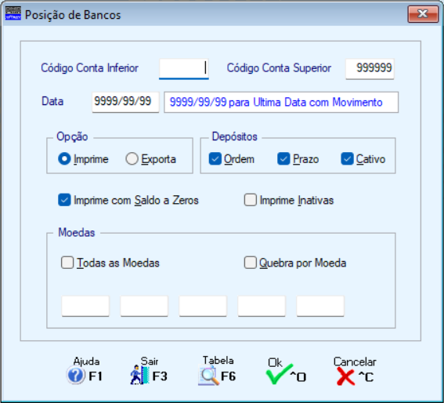Click the Data input field
Viewport: 444px width, 403px height.
coord(125,102)
